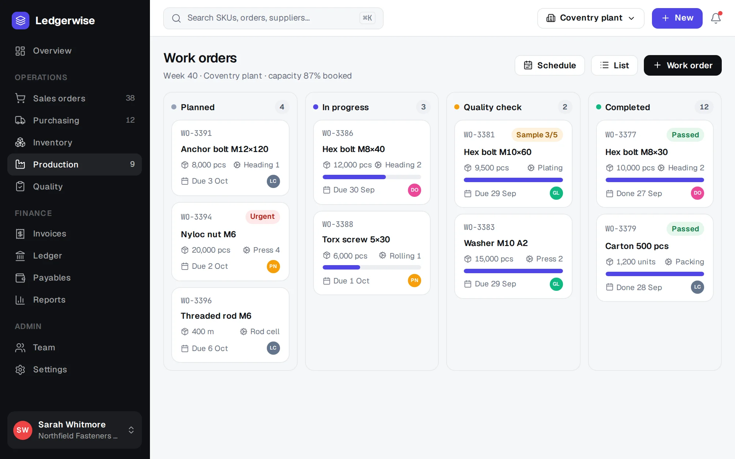Viewport: 735px width, 459px height.
Task: Click DO avatar on WO-3386 card
Action: pos(415,190)
